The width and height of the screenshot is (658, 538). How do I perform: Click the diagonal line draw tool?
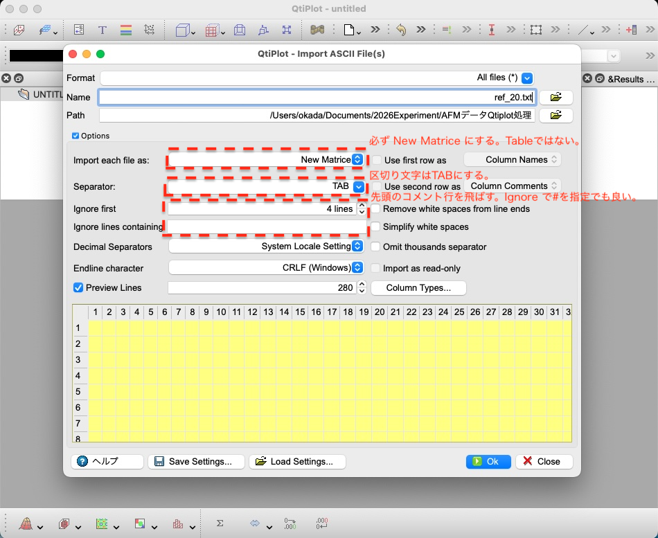point(583,30)
